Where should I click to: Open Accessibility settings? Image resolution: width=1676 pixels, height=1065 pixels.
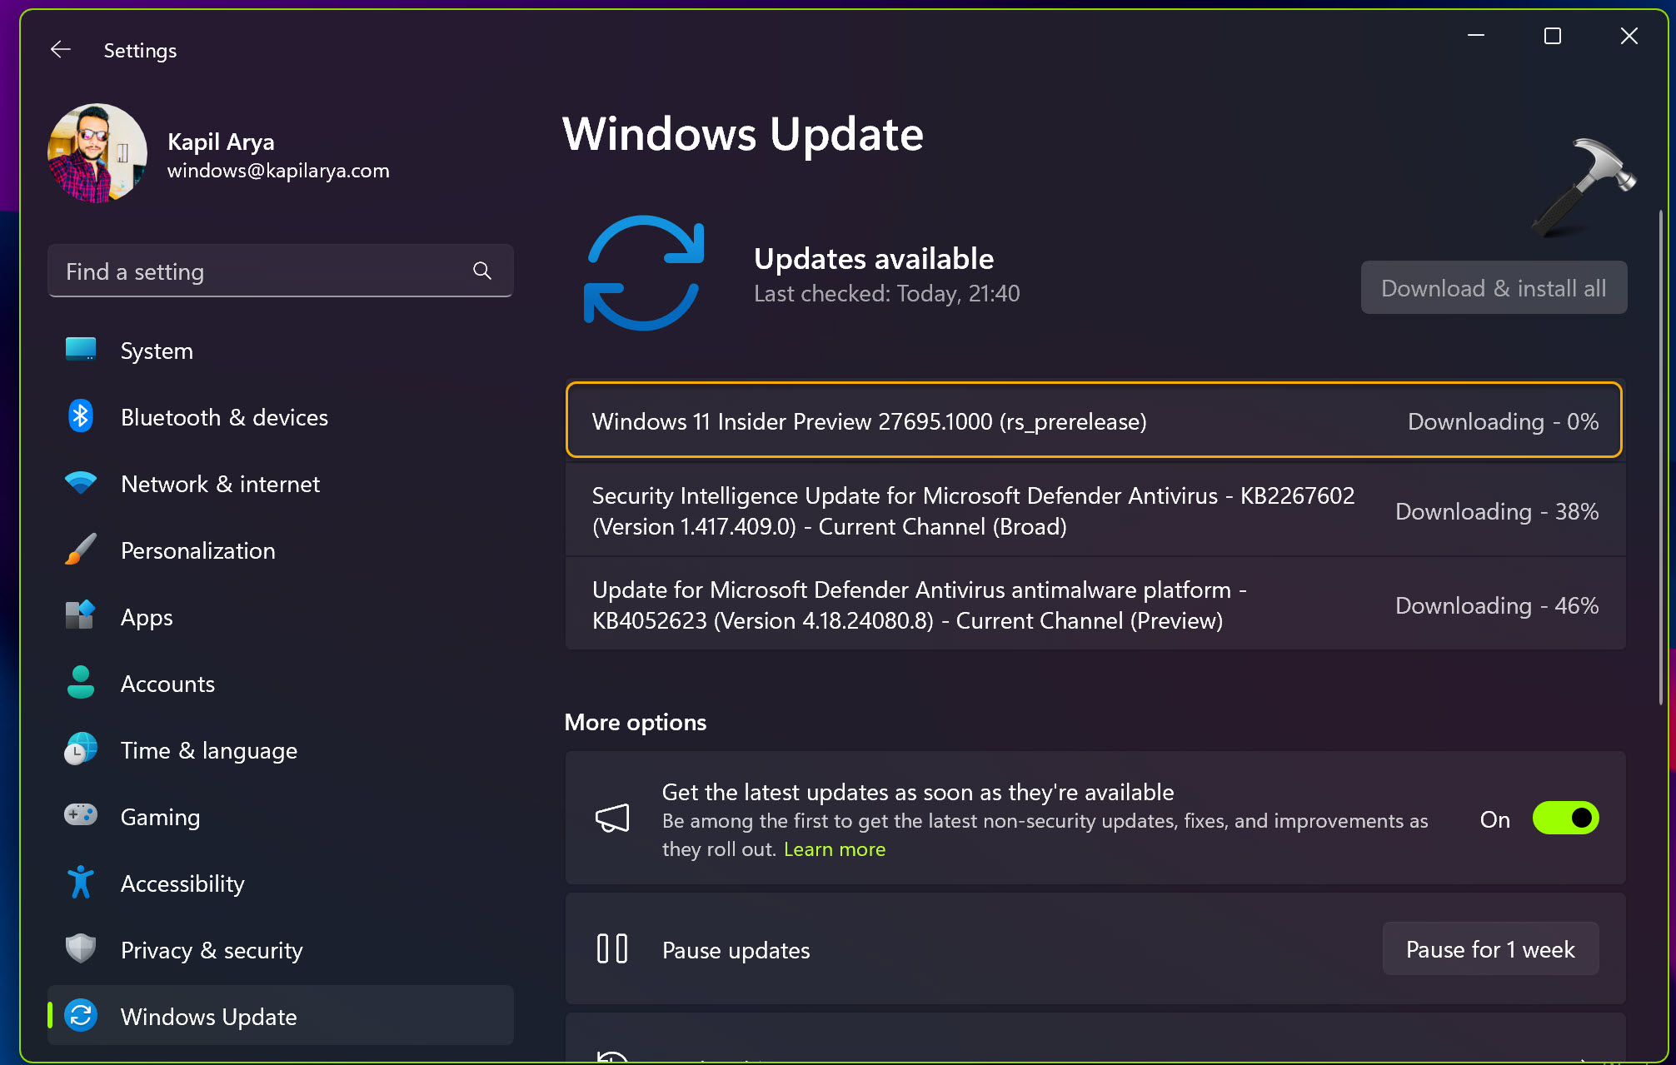(280, 883)
